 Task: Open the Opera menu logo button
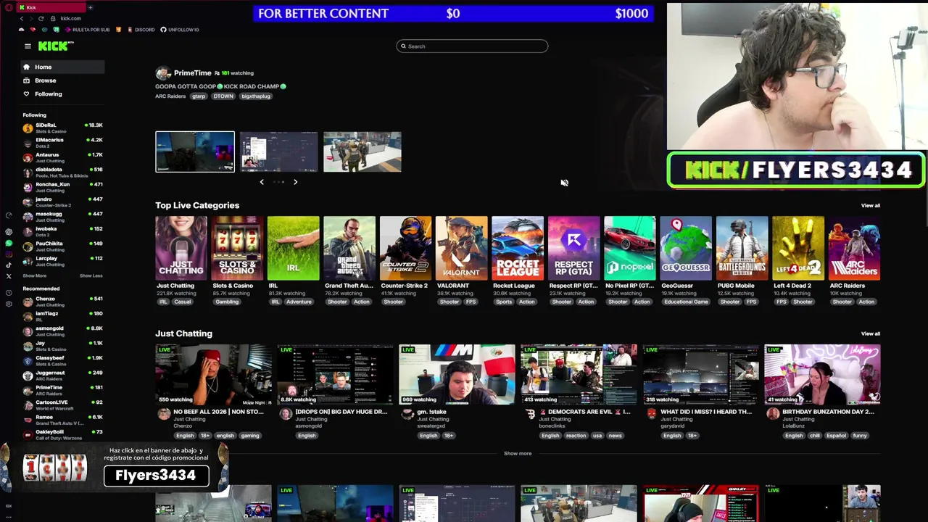tap(9, 7)
